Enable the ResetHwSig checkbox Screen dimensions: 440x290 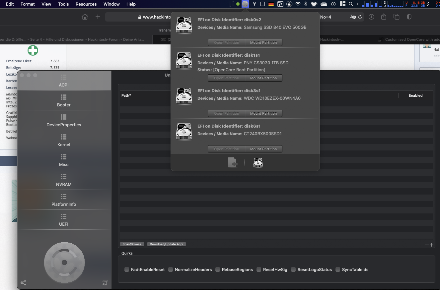click(x=259, y=269)
